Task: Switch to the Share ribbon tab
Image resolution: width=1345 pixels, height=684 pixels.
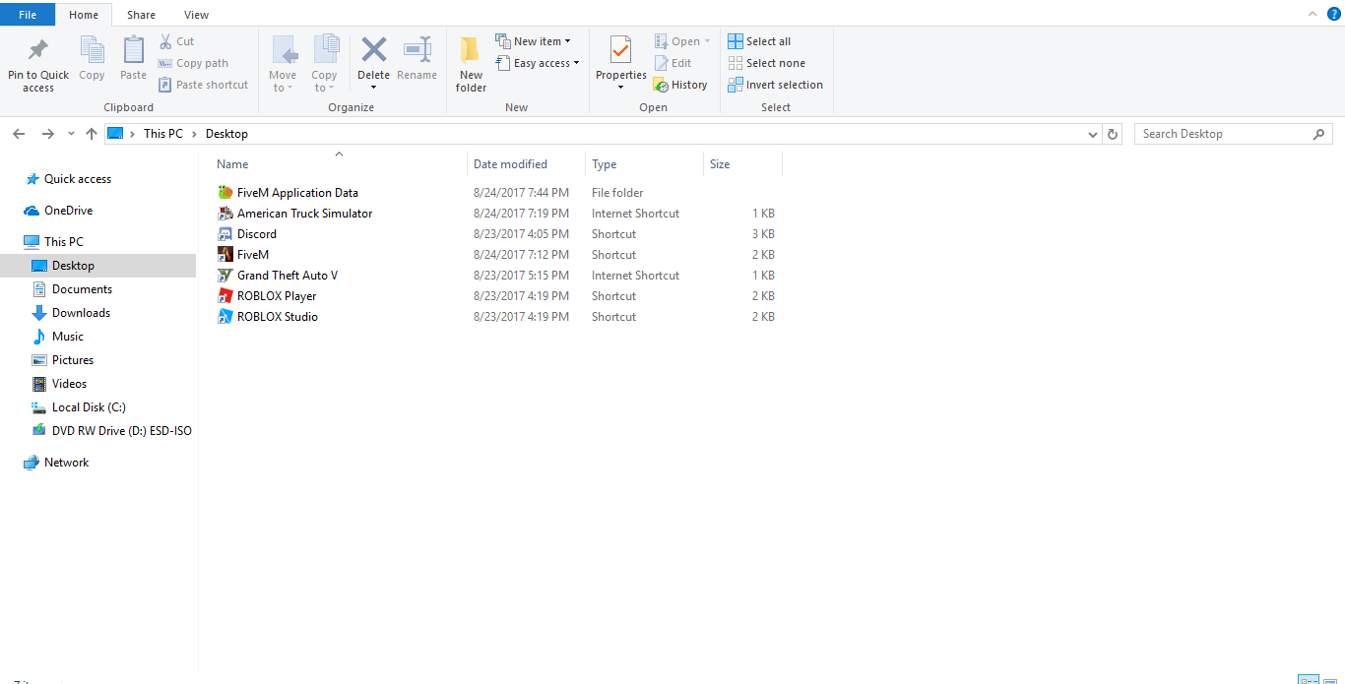Action: 141,15
